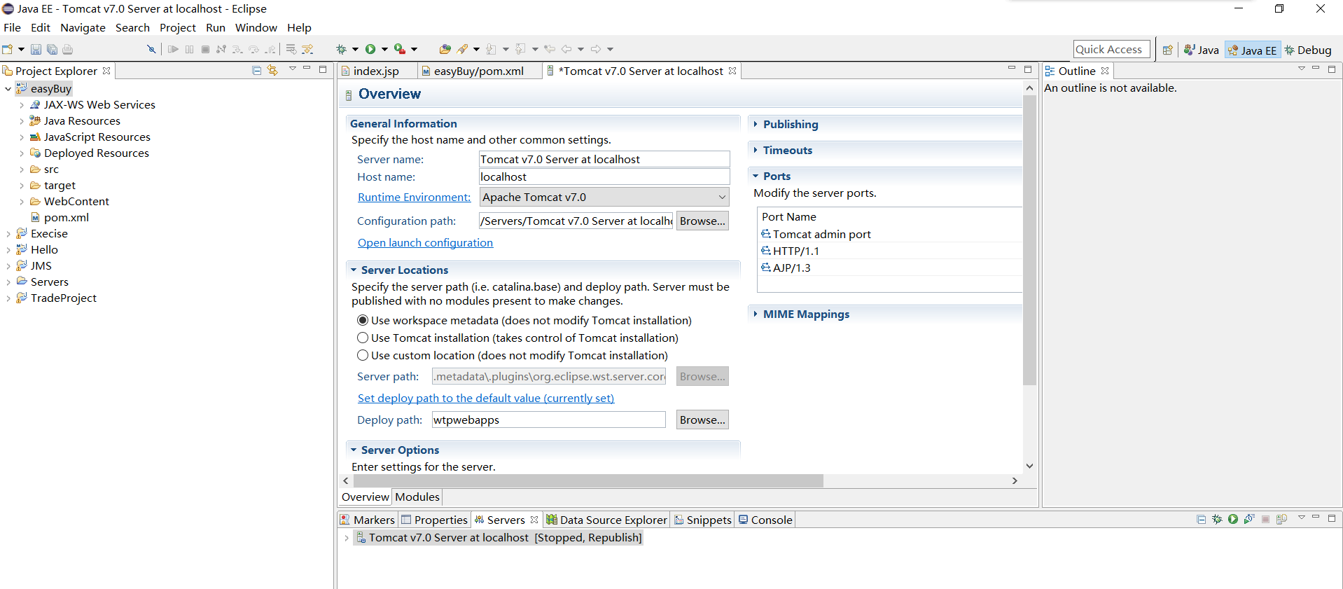The image size is (1343, 589).
Task: Toggle Link with Editor in Project Explorer
Action: click(x=273, y=70)
